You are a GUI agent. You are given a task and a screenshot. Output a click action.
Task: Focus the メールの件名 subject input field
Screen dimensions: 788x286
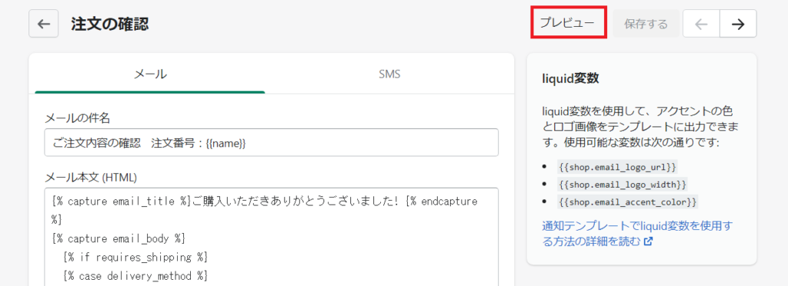coord(272,142)
